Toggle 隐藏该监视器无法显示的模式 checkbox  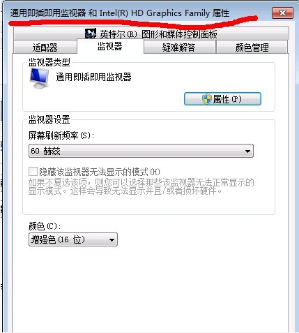point(33,172)
